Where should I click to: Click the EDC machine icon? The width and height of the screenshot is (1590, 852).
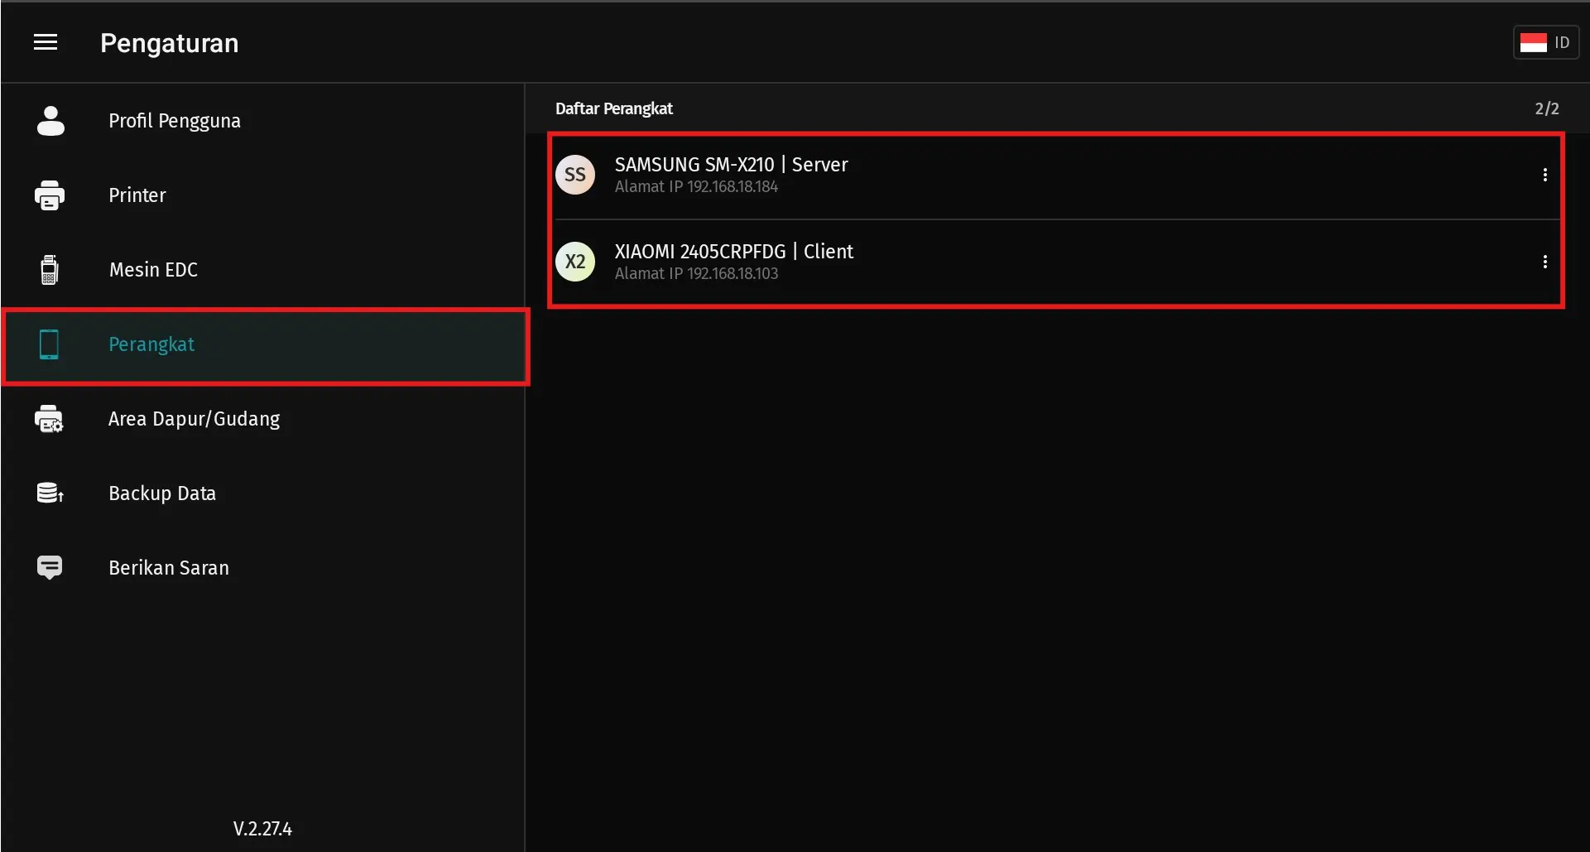pyautogui.click(x=50, y=270)
